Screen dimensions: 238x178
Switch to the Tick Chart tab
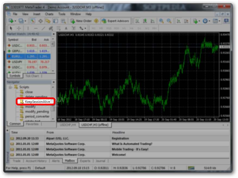(32, 76)
